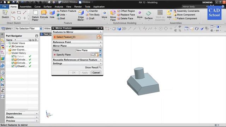Click the Plane dialog icon beside Specify Plane
Viewport: 226px width, 127px height.
[x=93, y=55]
